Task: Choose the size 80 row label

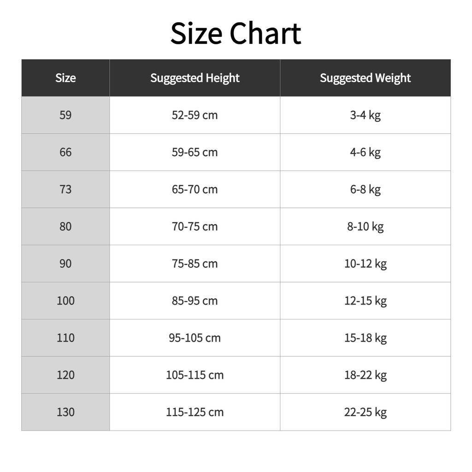Action: point(65,226)
